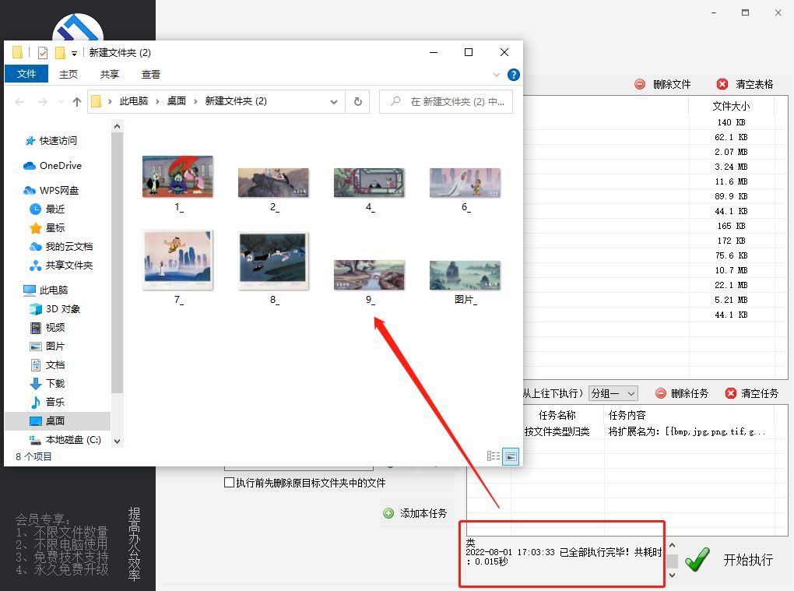Image resolution: width=794 pixels, height=591 pixels.
Task: Select image thumbnail named 8_
Action: coord(273,261)
